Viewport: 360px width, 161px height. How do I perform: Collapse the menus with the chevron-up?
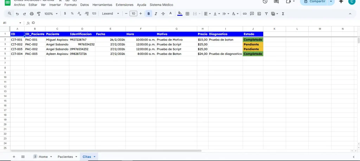pos(350,14)
